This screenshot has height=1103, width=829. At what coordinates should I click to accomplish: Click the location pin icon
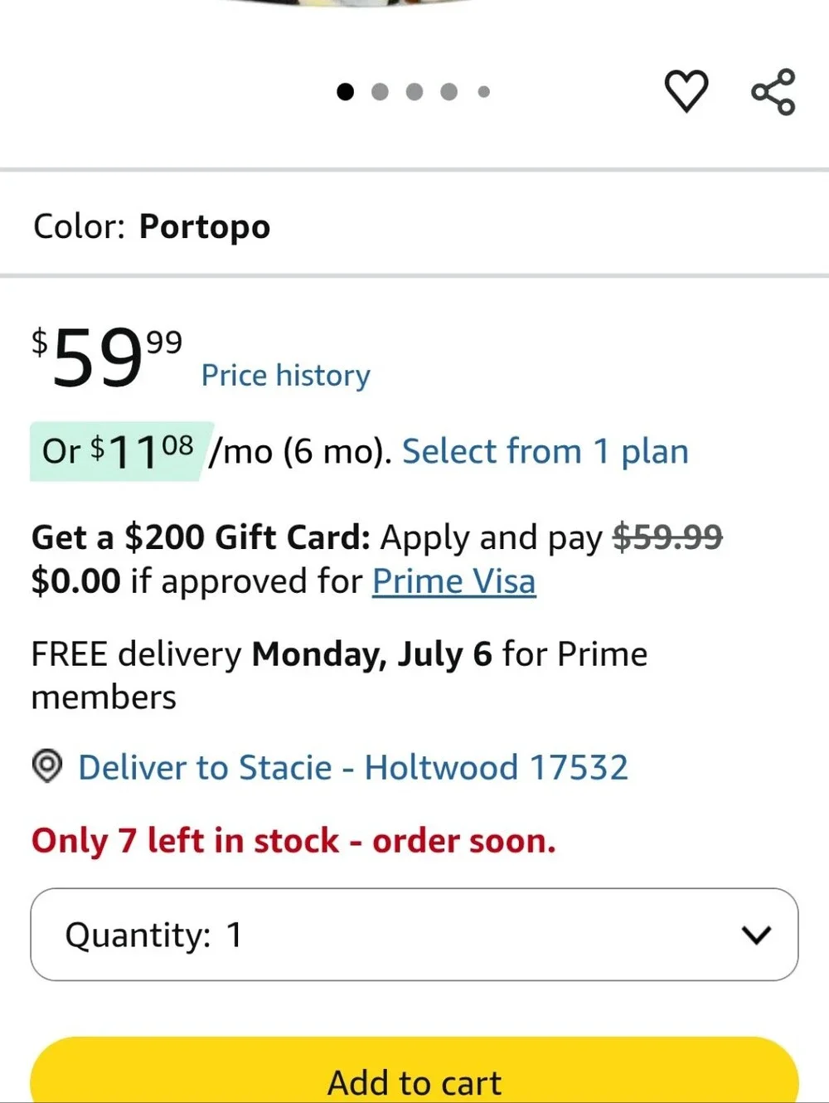pos(47,765)
